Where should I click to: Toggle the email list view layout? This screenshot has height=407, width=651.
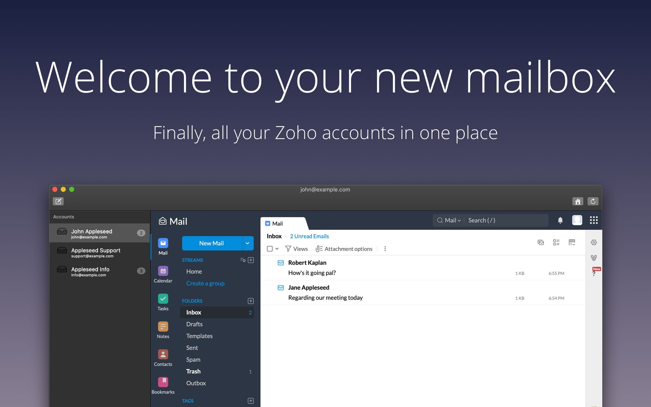[556, 242]
